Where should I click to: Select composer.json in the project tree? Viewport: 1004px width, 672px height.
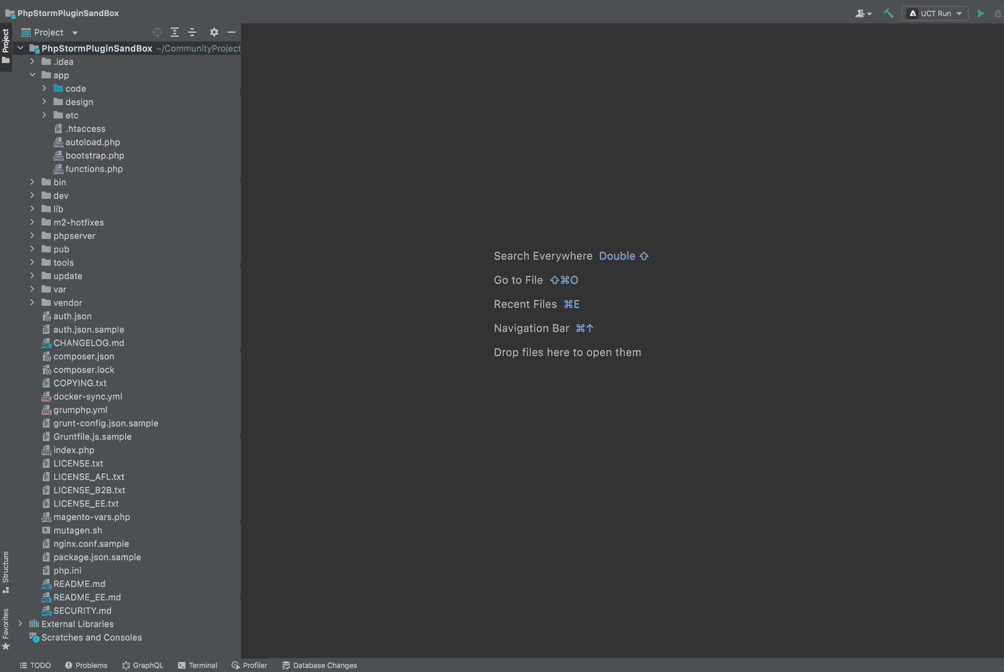[84, 356]
